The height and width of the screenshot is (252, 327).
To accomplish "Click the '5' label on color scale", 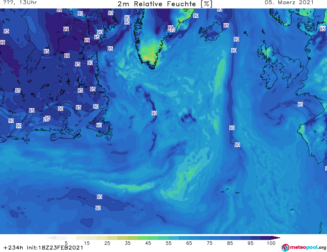I will [x=66, y=243].
